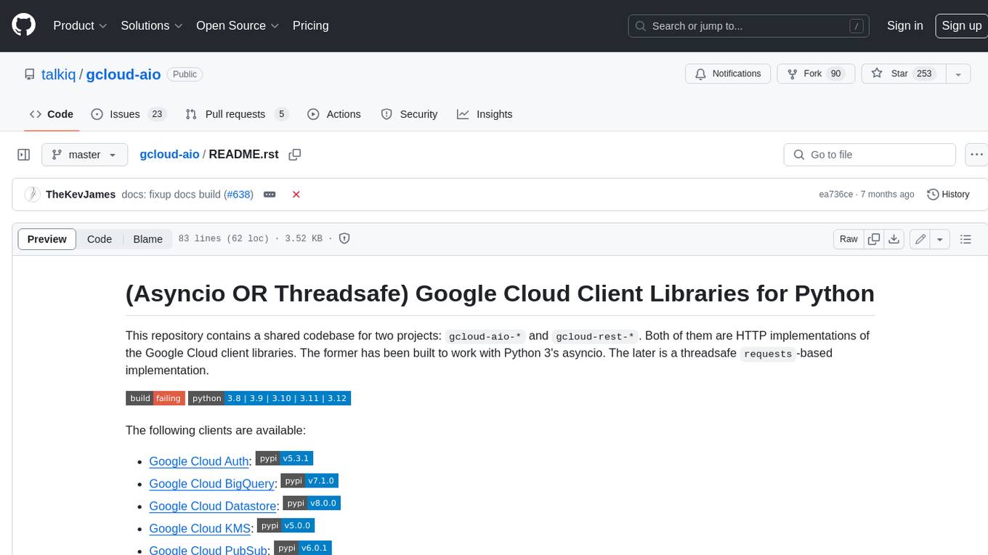Open the gcloud-aio repository title link
Image resolution: width=988 pixels, height=555 pixels.
pyautogui.click(x=123, y=74)
